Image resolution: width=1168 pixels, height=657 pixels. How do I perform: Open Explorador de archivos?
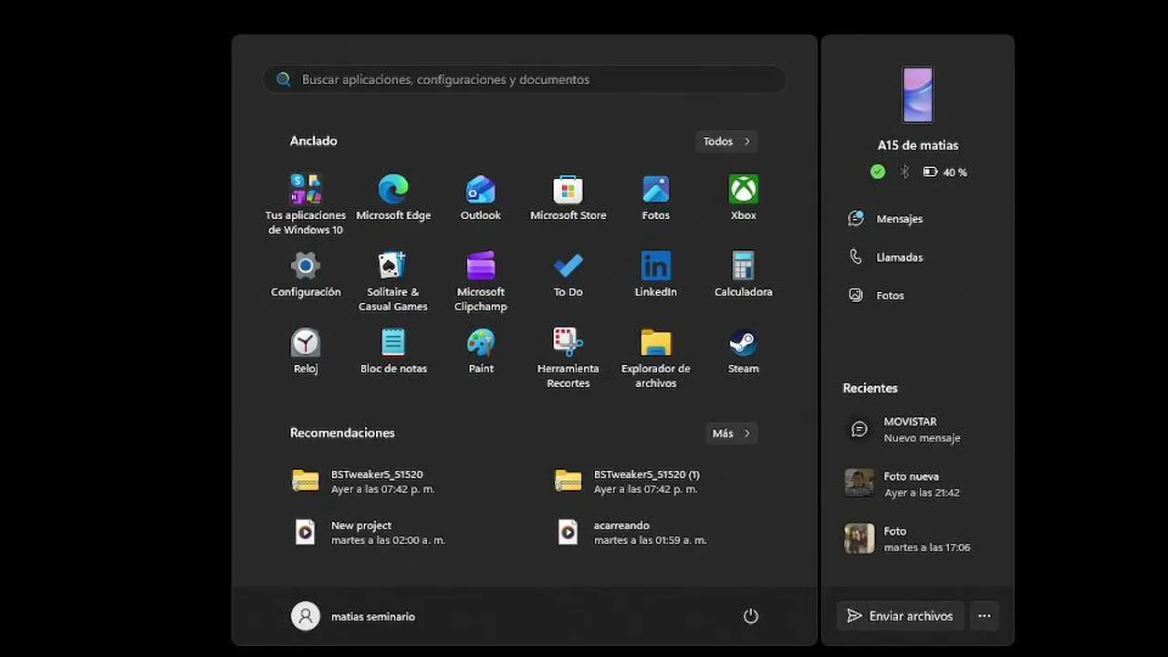pyautogui.click(x=656, y=358)
